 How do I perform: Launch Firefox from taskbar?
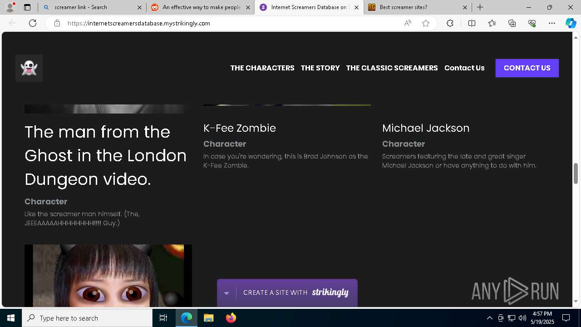[231, 318]
